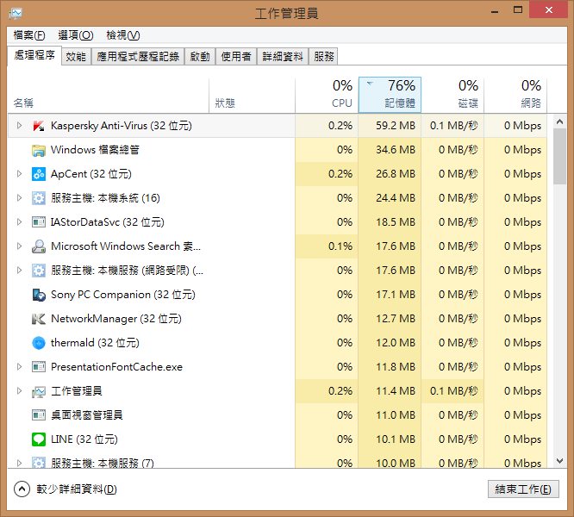
Task: Click the scrollbar down arrow
Action: pos(559,461)
